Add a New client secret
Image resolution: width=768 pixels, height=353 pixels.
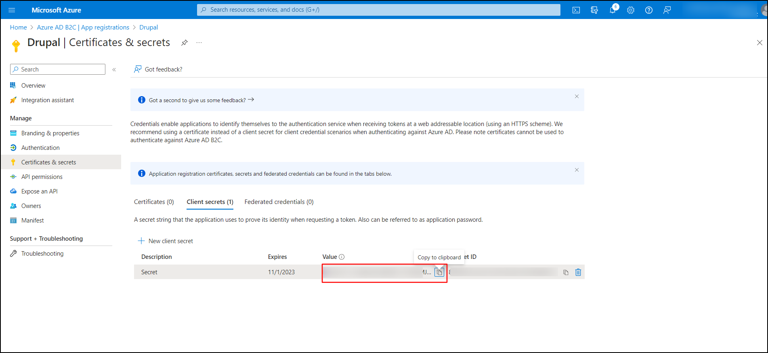[166, 241]
